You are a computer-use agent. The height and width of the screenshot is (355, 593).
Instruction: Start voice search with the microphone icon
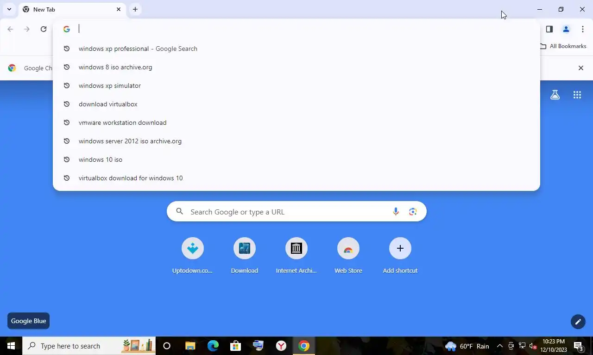click(396, 212)
